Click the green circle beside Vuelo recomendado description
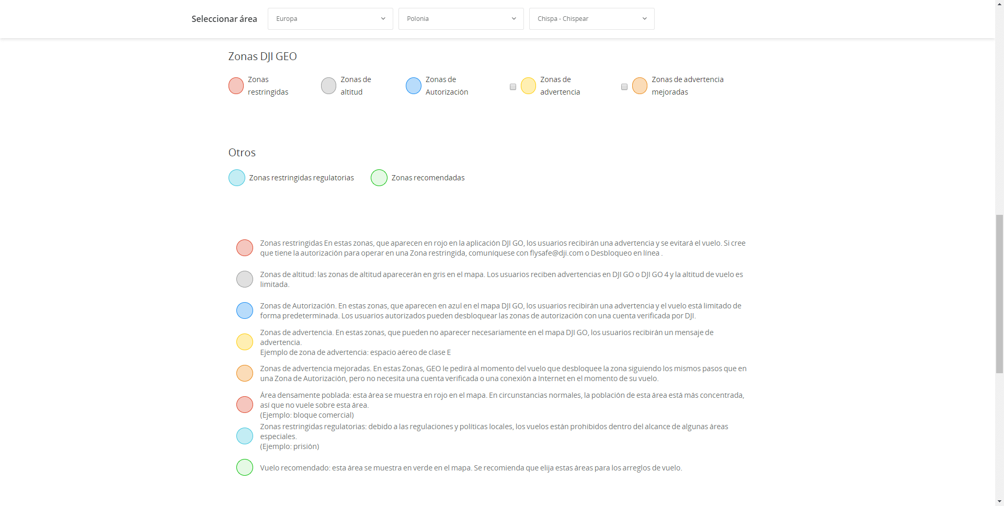1004x506 pixels. coord(245,467)
